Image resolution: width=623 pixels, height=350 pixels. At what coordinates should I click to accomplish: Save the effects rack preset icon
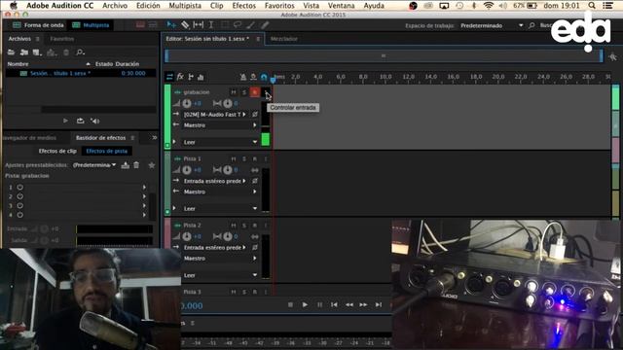(126, 165)
